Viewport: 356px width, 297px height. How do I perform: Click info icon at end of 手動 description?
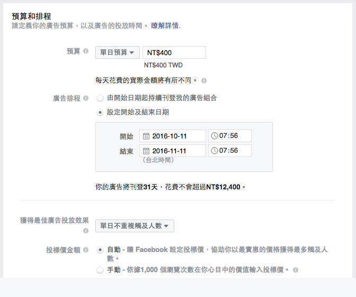point(295,270)
